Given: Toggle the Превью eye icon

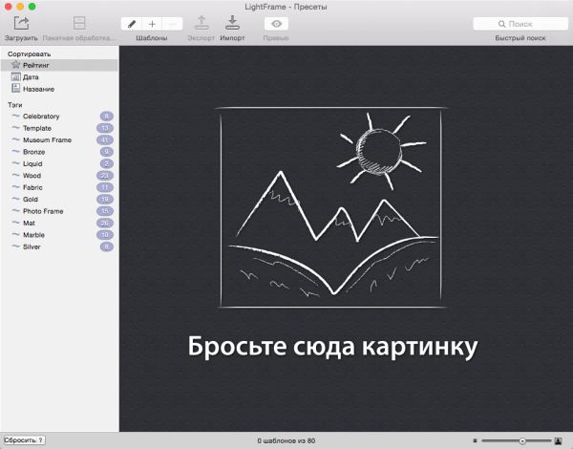Looking at the screenshot, I should [276, 24].
